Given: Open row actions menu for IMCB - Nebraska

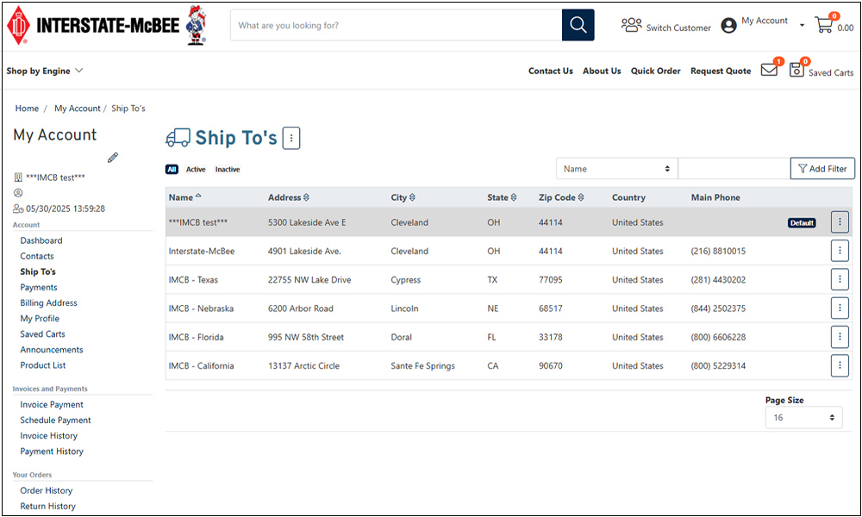Looking at the screenshot, I should coord(840,308).
